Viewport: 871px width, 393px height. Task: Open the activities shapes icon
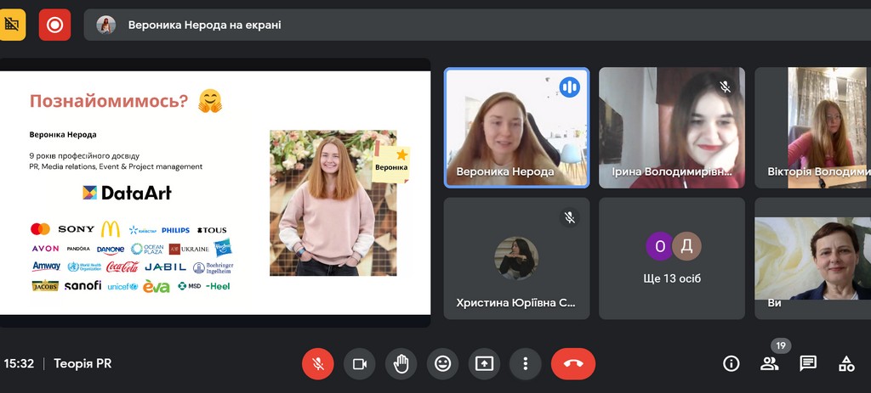846,363
